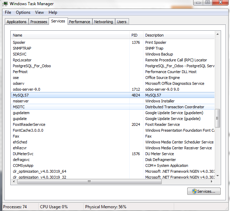This screenshot has width=230, height=211.
Task: Switch to the Performance tab
Action: tap(80, 22)
